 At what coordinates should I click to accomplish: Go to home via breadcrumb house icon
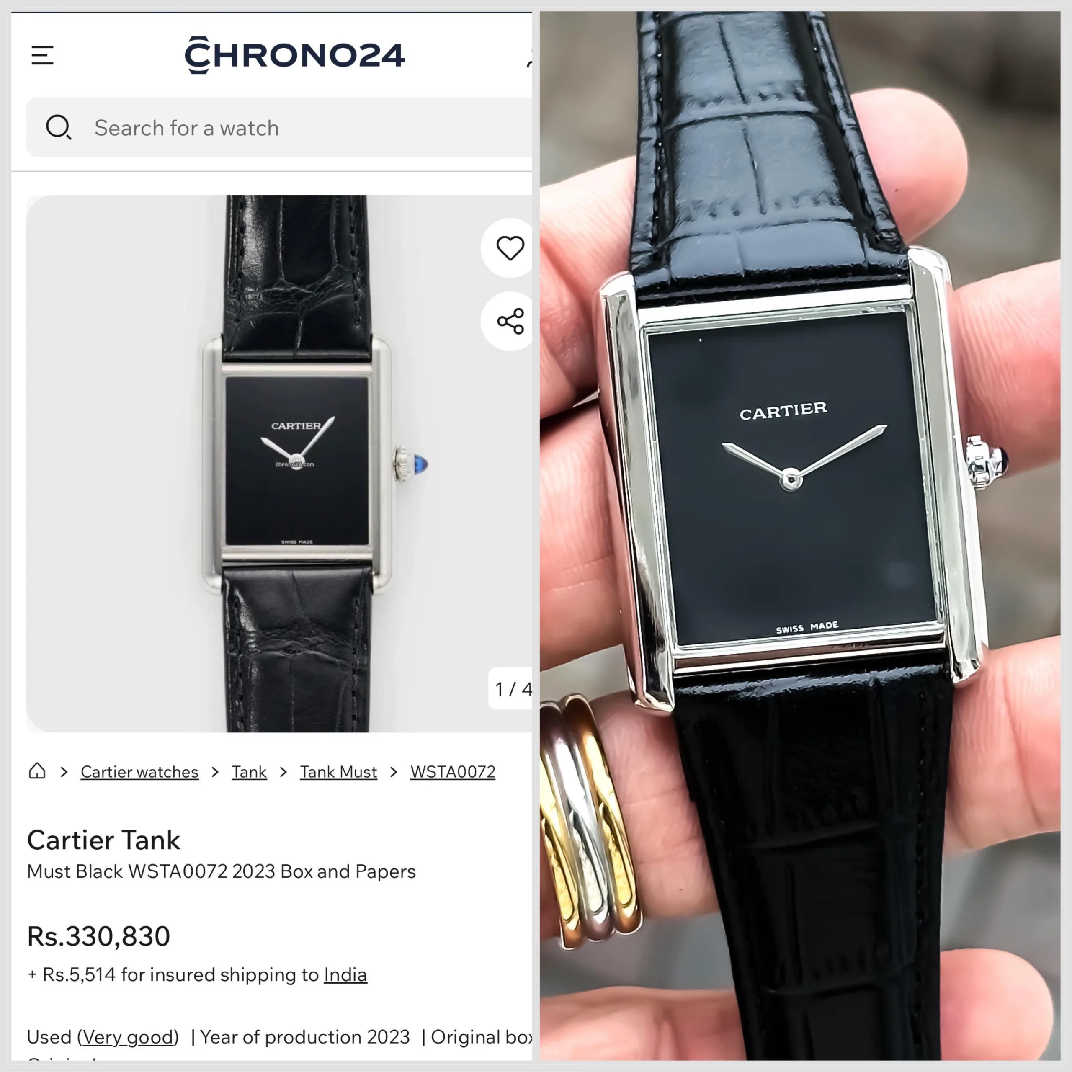tap(37, 770)
